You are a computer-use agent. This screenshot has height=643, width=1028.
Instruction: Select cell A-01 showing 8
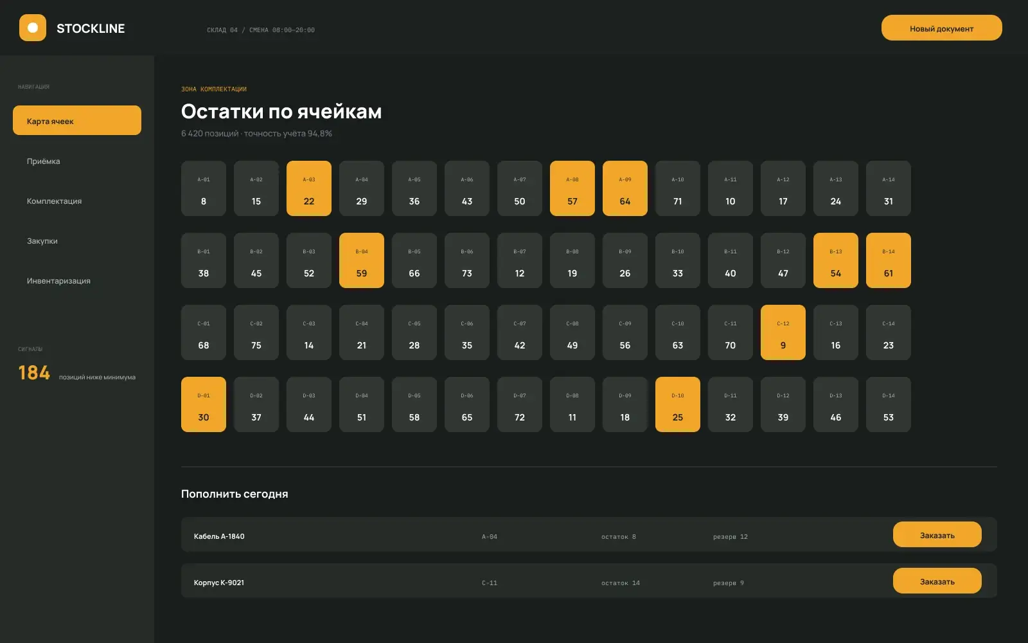tap(204, 188)
